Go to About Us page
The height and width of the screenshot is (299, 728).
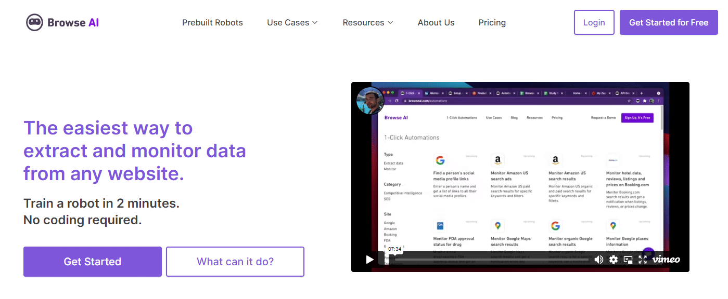coord(436,23)
